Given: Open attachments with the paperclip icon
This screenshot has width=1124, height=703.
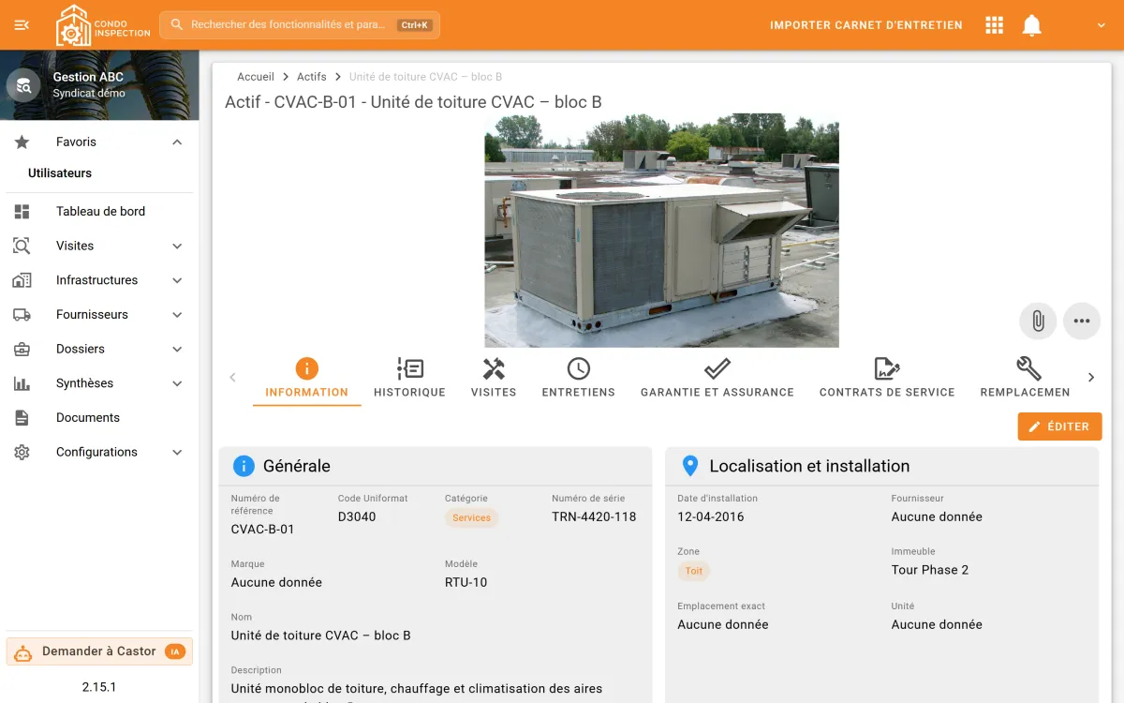Looking at the screenshot, I should [x=1038, y=321].
